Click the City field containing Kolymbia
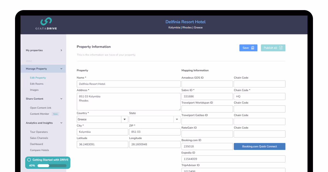Screen dimensions: 328x172 [102, 132]
